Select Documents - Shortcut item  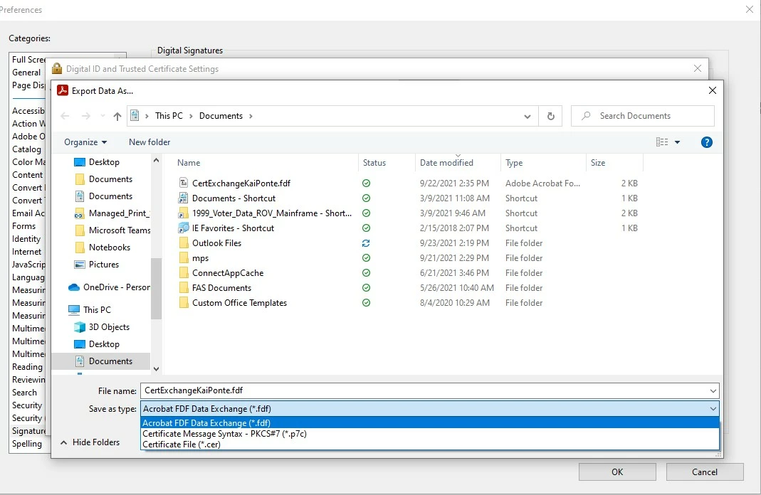point(234,198)
